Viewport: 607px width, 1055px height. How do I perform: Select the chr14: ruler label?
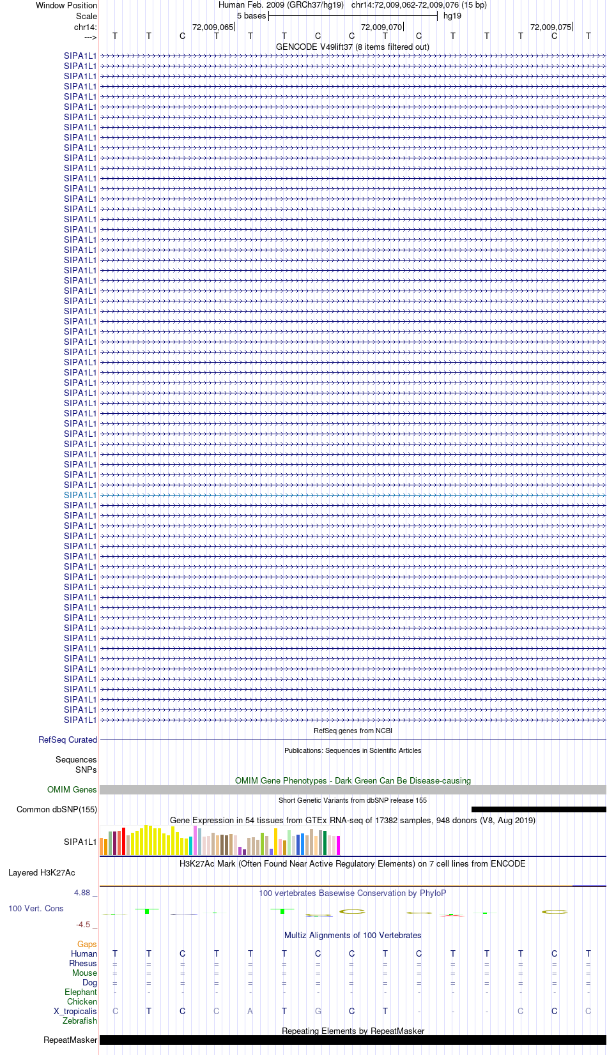(x=86, y=27)
